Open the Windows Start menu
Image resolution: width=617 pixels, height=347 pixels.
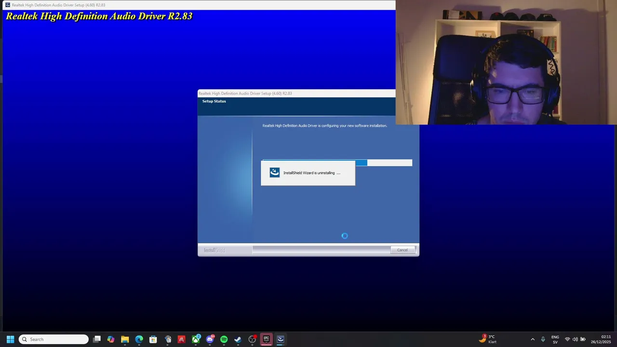10,339
